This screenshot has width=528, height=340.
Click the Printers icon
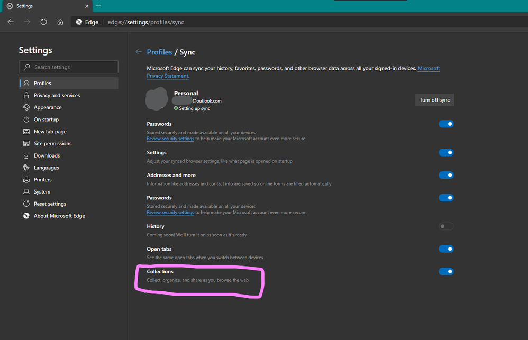[x=26, y=180]
